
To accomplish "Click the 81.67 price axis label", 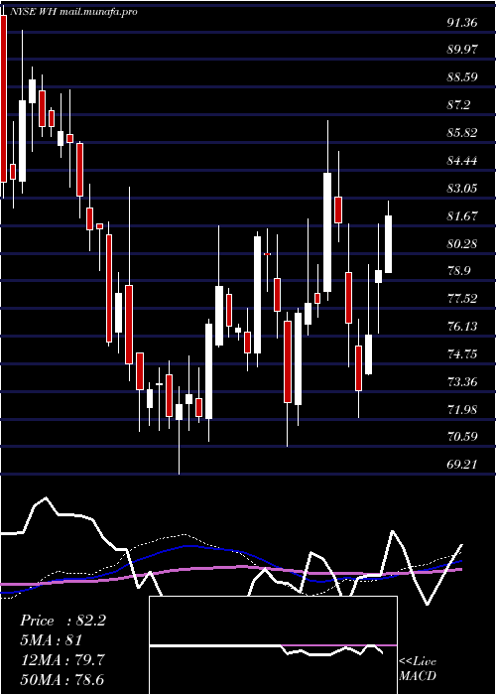I will click(x=462, y=215).
